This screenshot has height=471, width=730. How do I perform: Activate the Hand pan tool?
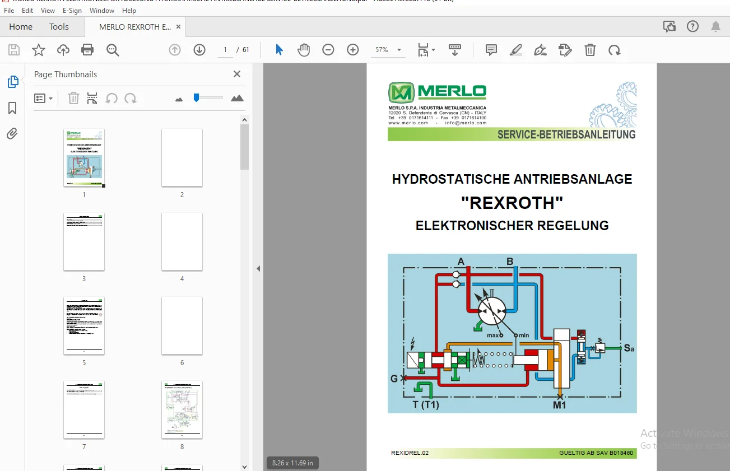tap(303, 50)
